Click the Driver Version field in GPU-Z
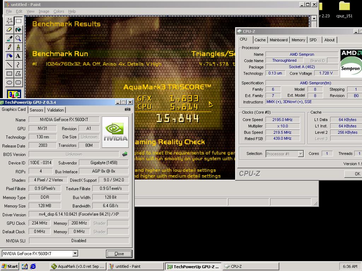Viewport: 362px width, 271px height. pyautogui.click(x=79, y=214)
